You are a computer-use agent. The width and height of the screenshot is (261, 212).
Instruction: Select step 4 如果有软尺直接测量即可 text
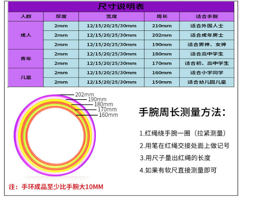point(178,170)
